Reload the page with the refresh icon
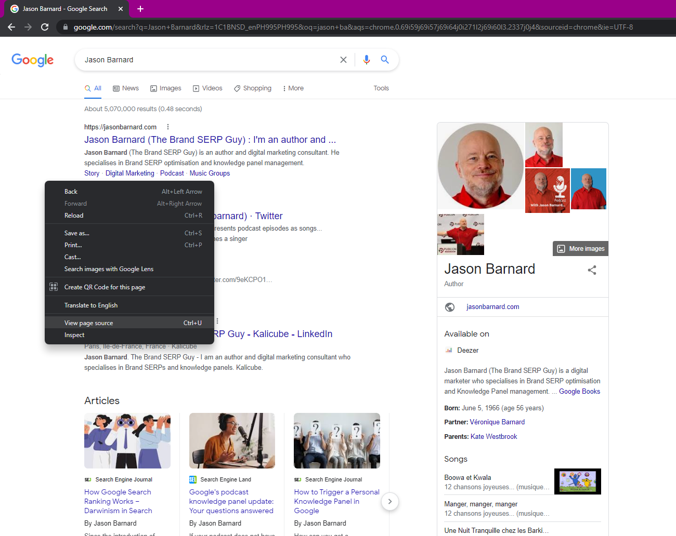Viewport: 676px width, 536px height. pos(45,27)
